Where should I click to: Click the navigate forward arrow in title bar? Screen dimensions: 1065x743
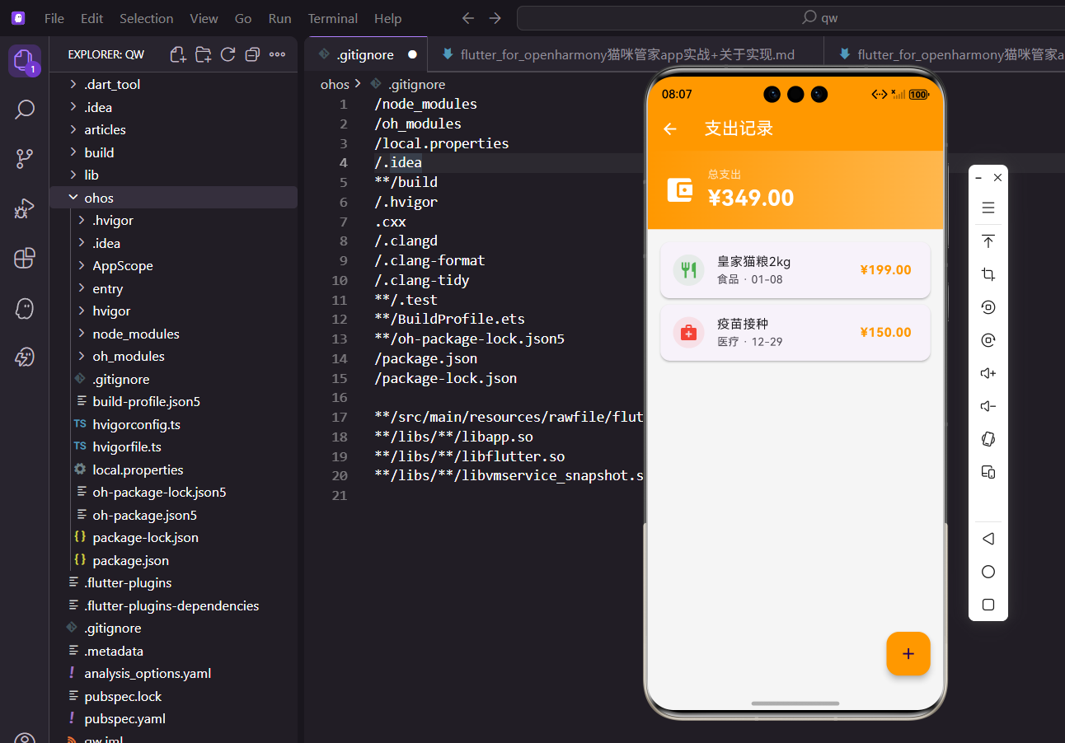tap(495, 18)
